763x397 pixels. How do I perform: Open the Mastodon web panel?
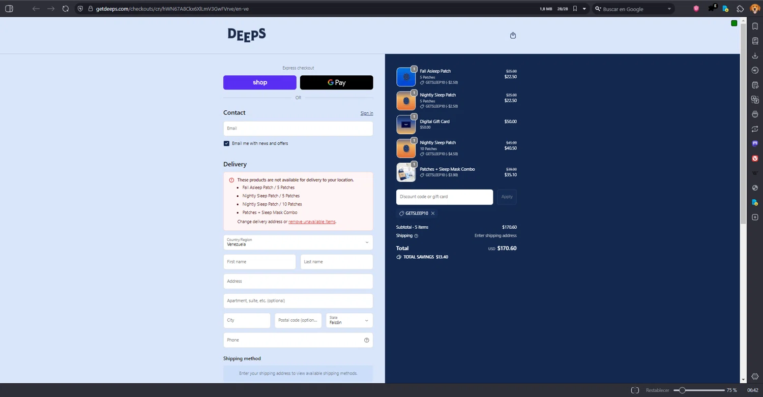click(x=755, y=144)
